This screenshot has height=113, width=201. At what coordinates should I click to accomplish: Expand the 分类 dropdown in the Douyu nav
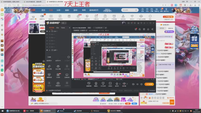point(59,10)
